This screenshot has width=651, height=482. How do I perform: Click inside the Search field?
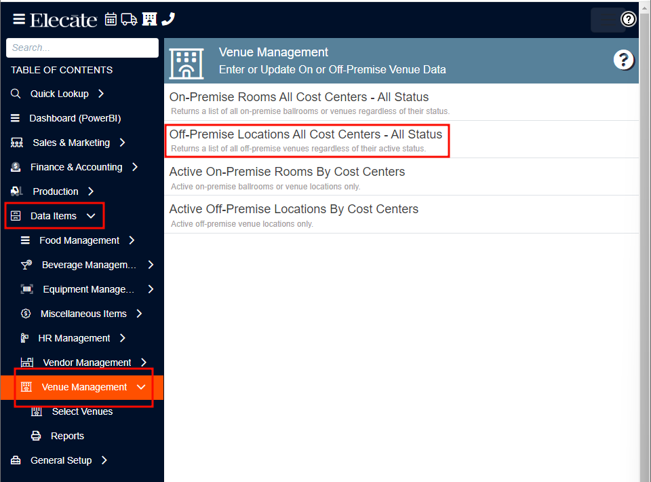pos(81,48)
